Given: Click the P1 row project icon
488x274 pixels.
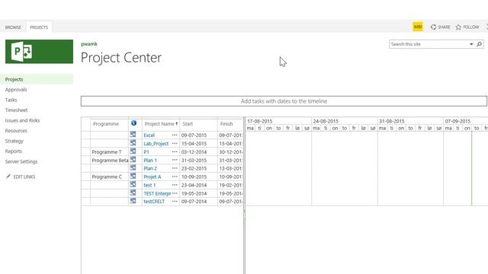Looking at the screenshot, I should click(x=133, y=151).
